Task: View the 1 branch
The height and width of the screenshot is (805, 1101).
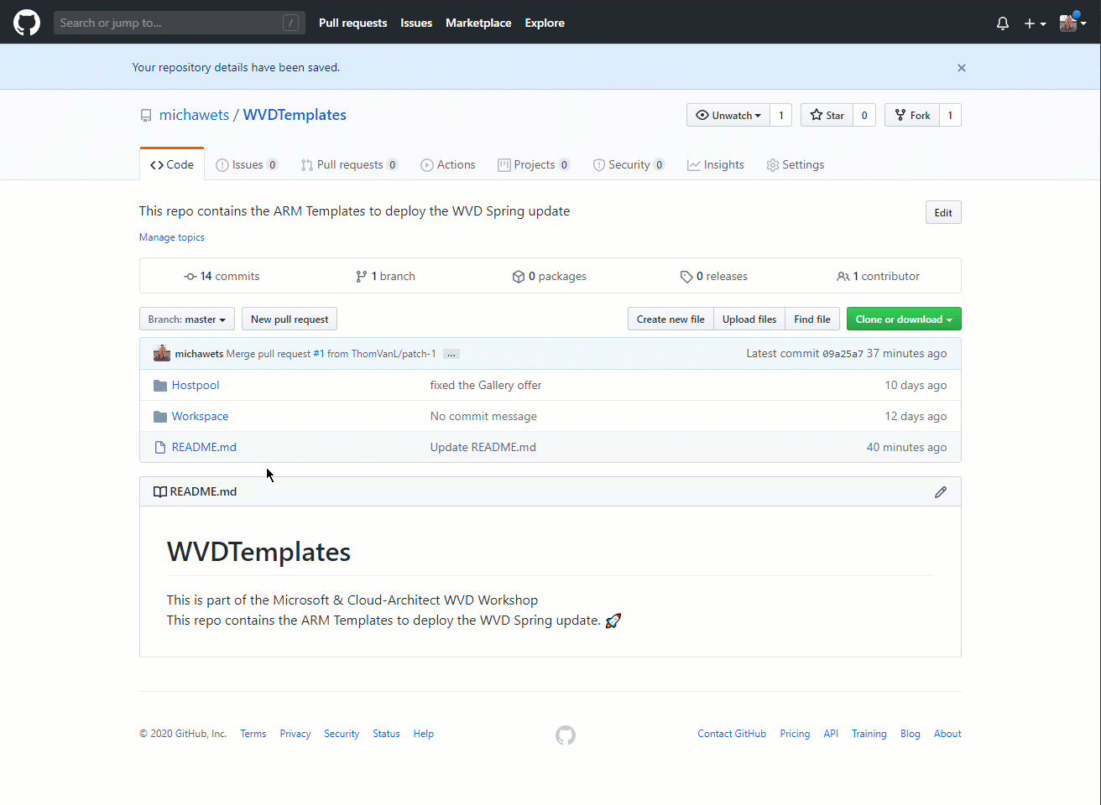Action: 385,276
